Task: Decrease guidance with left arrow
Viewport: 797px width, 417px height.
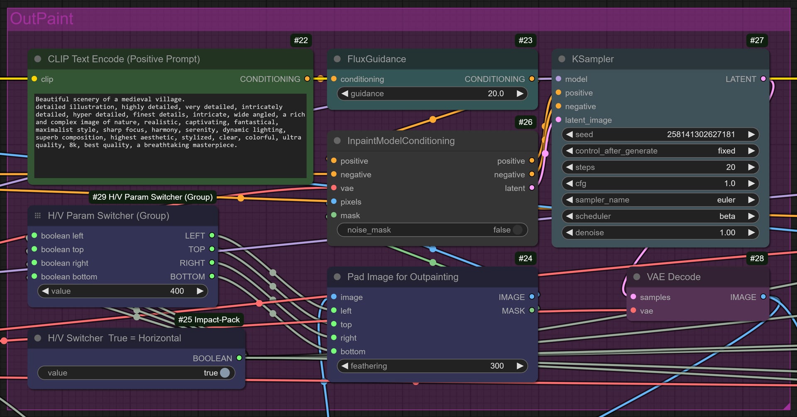Action: click(x=345, y=93)
